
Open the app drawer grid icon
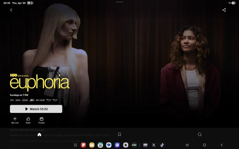pos(75,145)
